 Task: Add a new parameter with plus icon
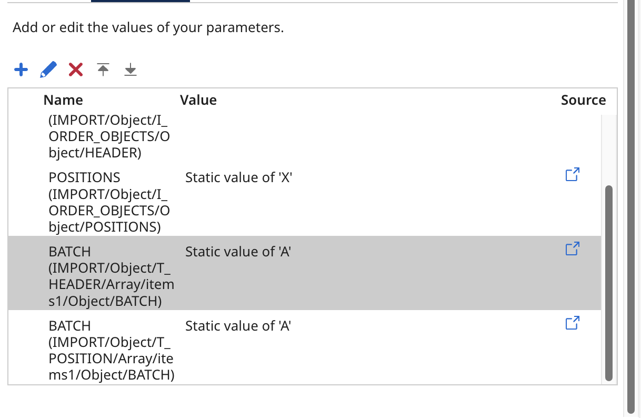21,69
